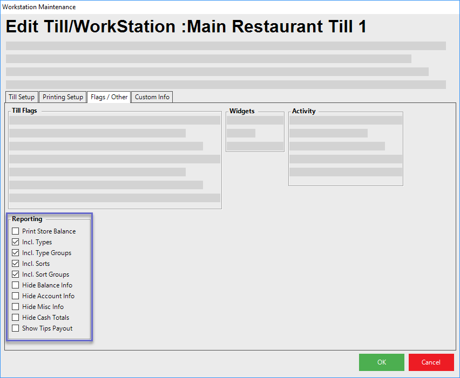Uncheck the Incl. Types option
This screenshot has width=460, height=378.
[x=16, y=242]
